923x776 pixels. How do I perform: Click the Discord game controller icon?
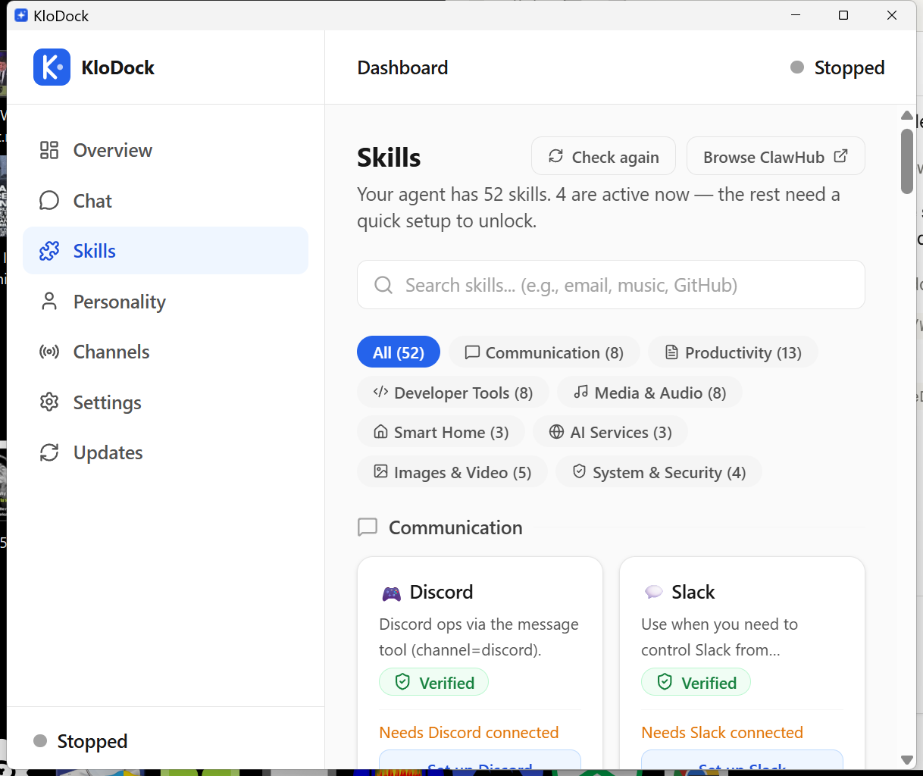pos(391,592)
